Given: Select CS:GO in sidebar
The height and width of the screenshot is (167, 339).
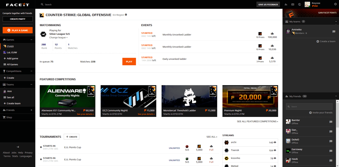Looking at the screenshot, I should [18, 46].
